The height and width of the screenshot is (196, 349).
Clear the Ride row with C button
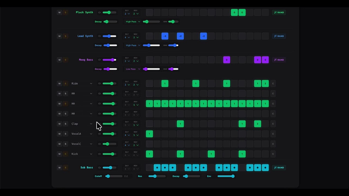coord(273,84)
